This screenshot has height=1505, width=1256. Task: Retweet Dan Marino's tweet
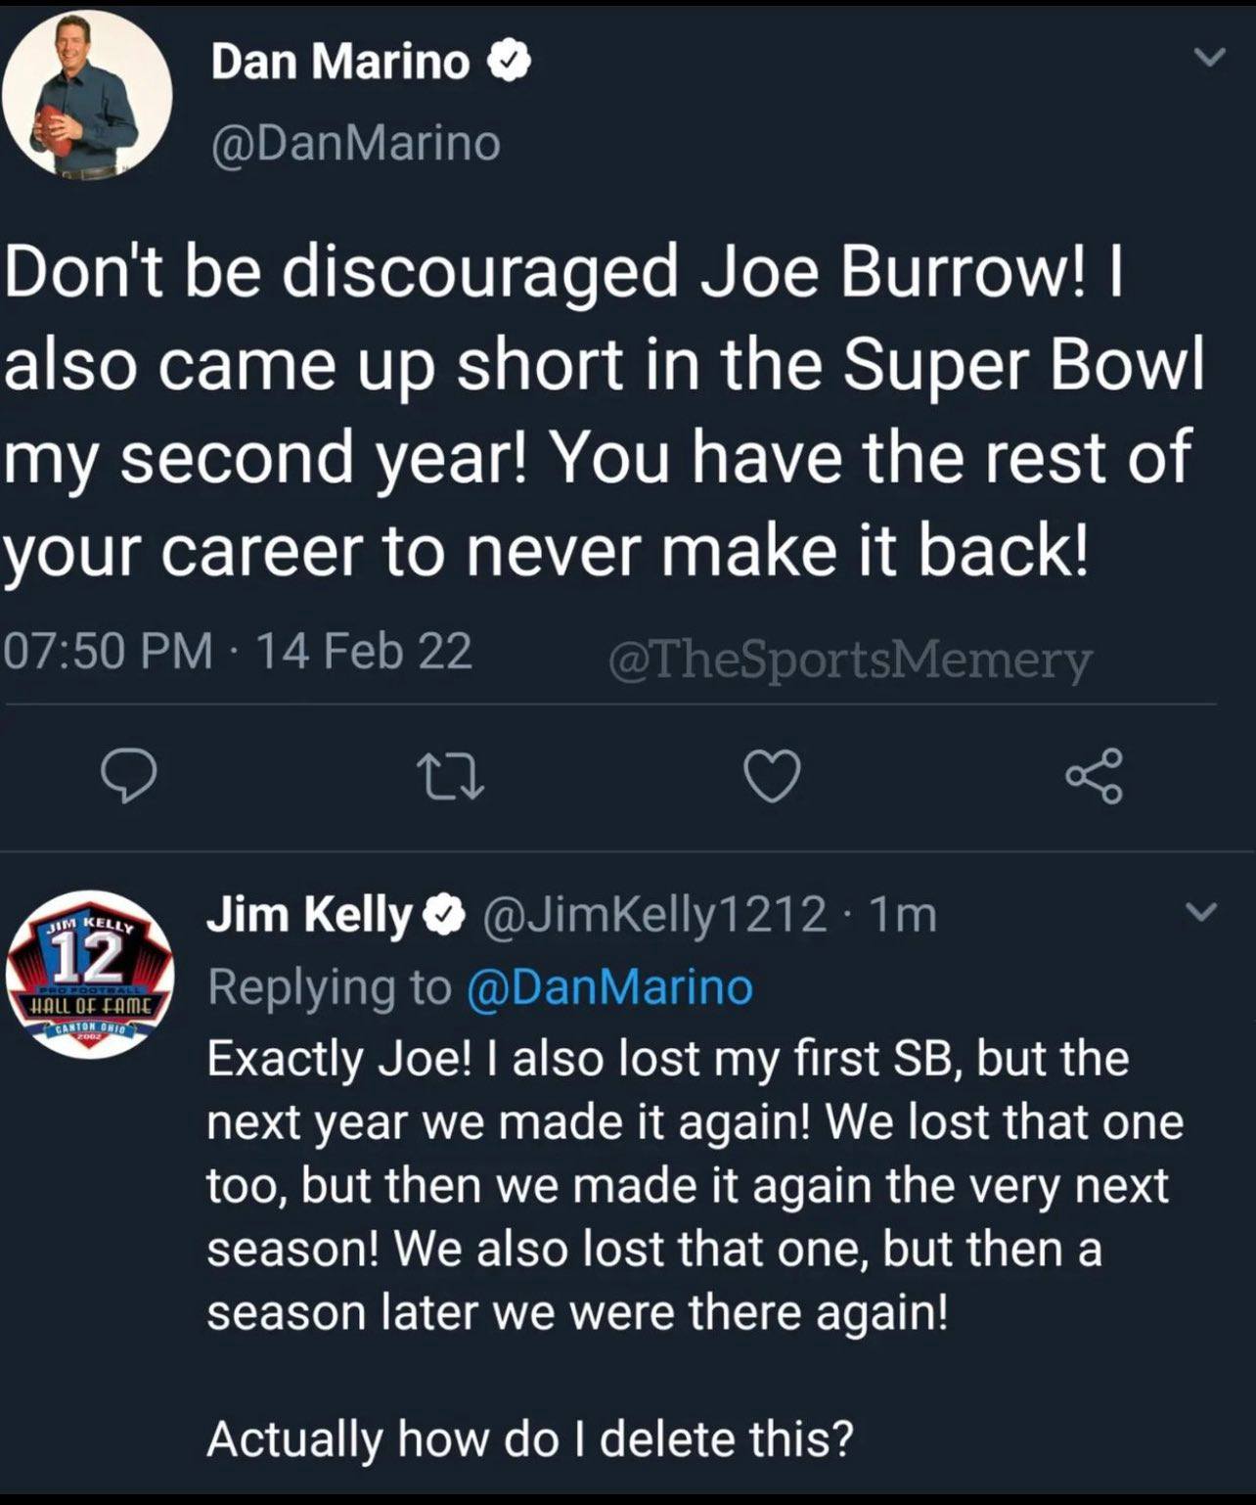450,776
